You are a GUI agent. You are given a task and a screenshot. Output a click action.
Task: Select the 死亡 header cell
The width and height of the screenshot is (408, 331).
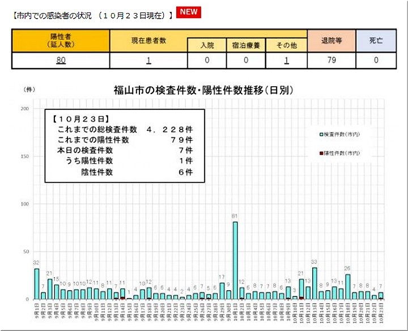375,40
